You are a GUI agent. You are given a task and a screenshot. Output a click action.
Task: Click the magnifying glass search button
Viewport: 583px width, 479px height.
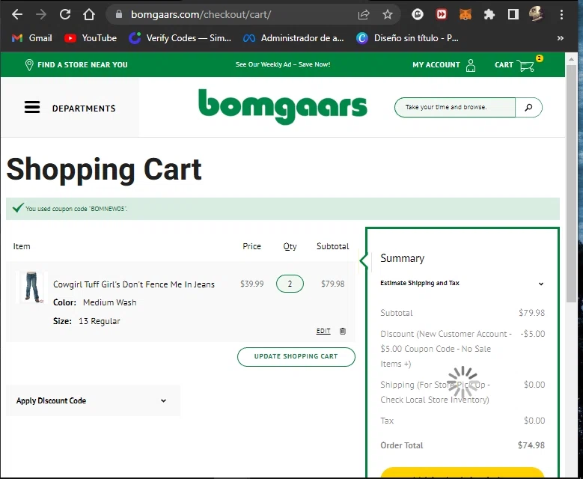coord(528,107)
